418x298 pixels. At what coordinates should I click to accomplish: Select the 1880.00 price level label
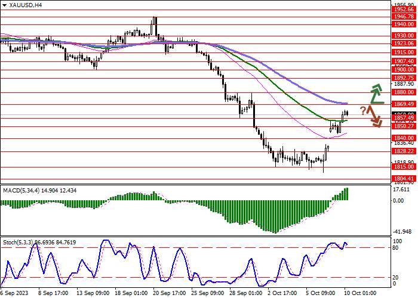tap(404, 92)
